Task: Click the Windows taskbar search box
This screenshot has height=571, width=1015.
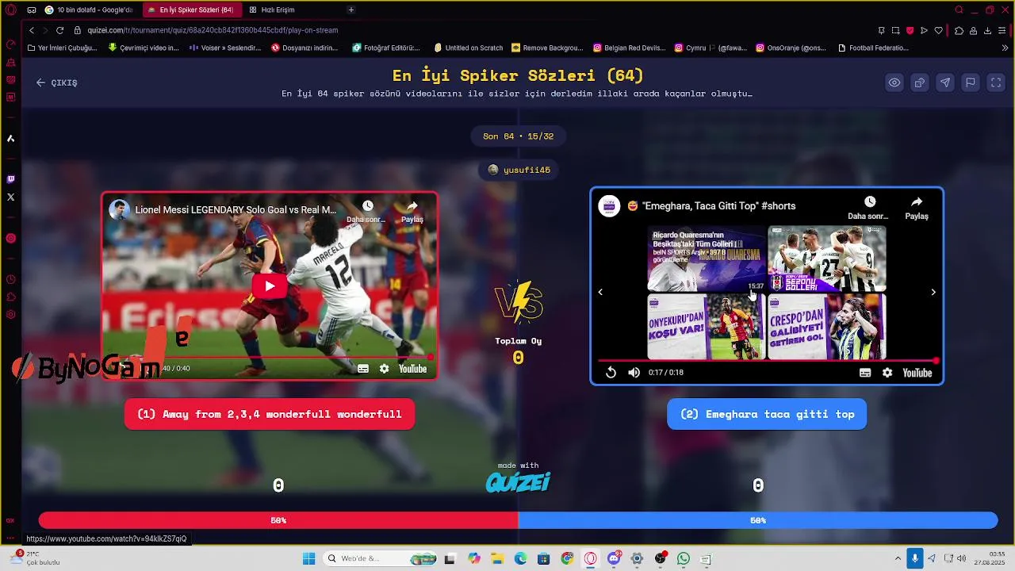Action: coord(381,558)
